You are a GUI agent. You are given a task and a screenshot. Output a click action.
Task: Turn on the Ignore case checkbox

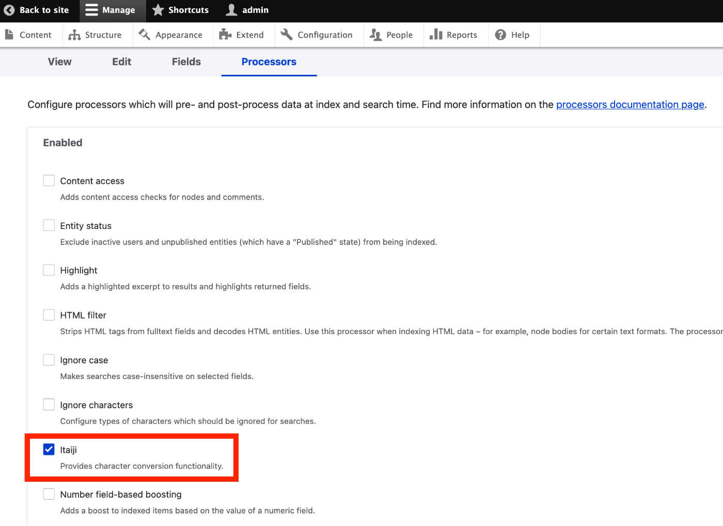click(49, 360)
